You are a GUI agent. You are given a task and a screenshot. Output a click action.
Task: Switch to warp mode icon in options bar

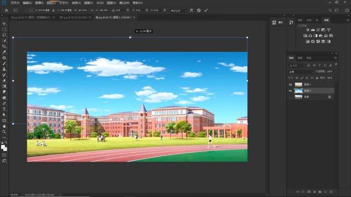(191, 10)
